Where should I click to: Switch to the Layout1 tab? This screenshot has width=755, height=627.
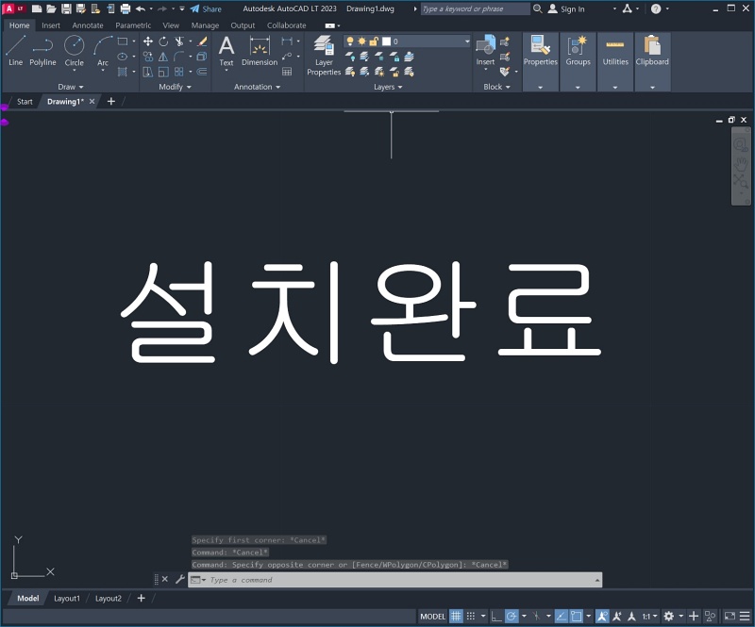67,598
